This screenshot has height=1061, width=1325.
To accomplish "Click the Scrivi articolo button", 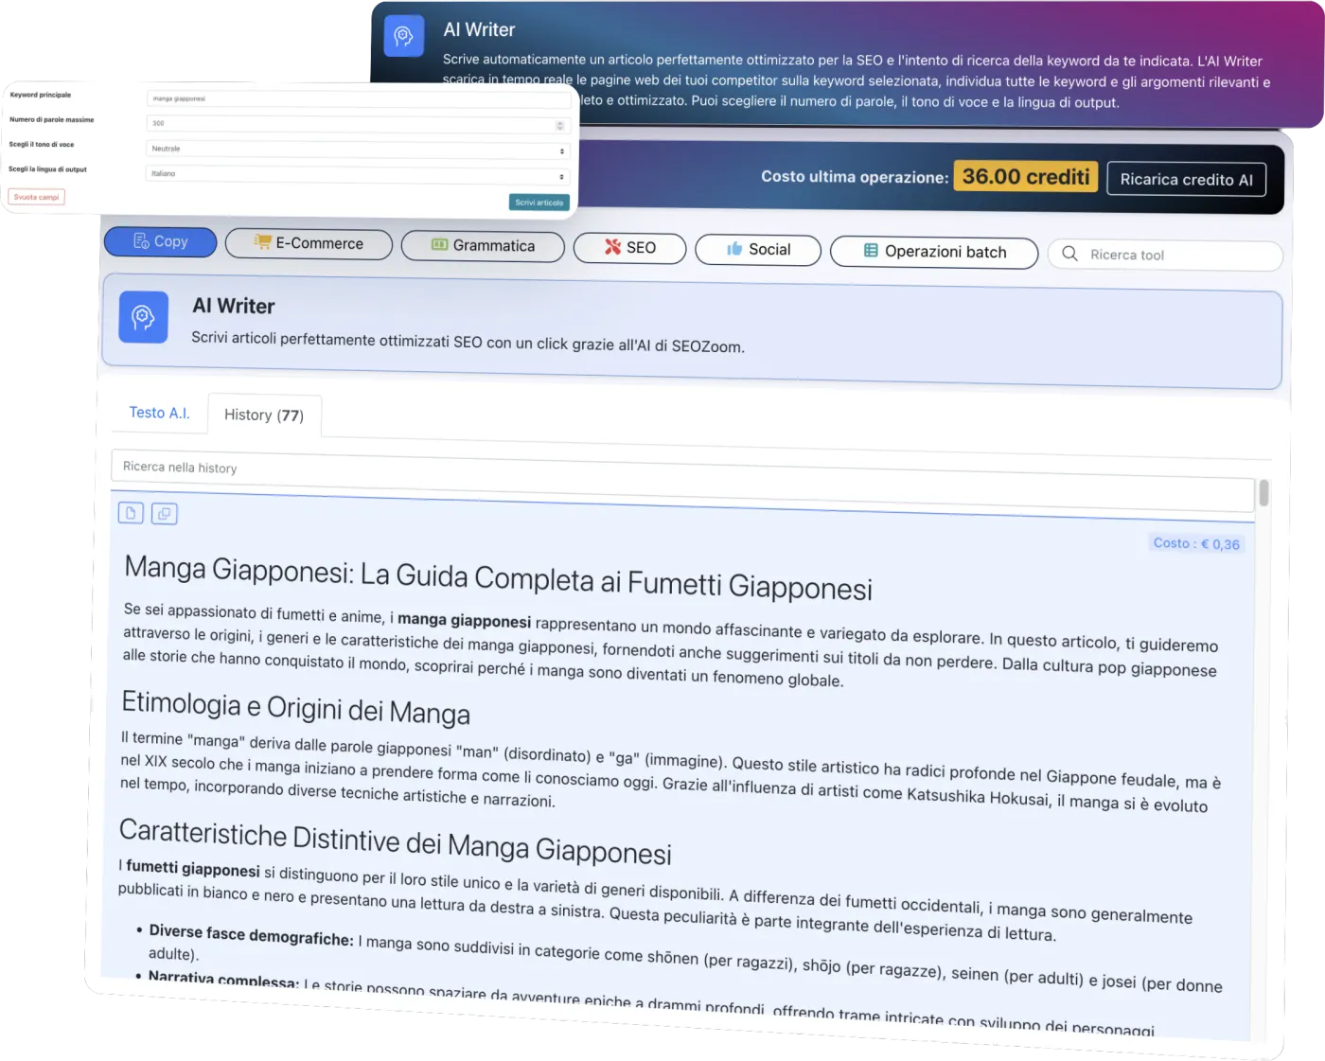I will tap(539, 203).
